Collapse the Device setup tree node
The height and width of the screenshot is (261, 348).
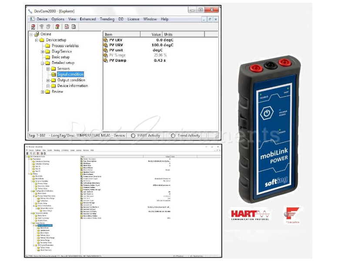pyautogui.click(x=37, y=40)
